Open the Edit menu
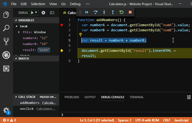The width and height of the screenshot is (192, 123). [x=23, y=4]
